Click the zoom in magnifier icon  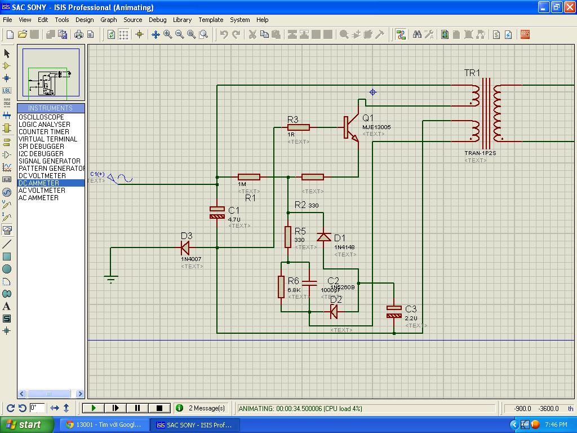(168, 35)
